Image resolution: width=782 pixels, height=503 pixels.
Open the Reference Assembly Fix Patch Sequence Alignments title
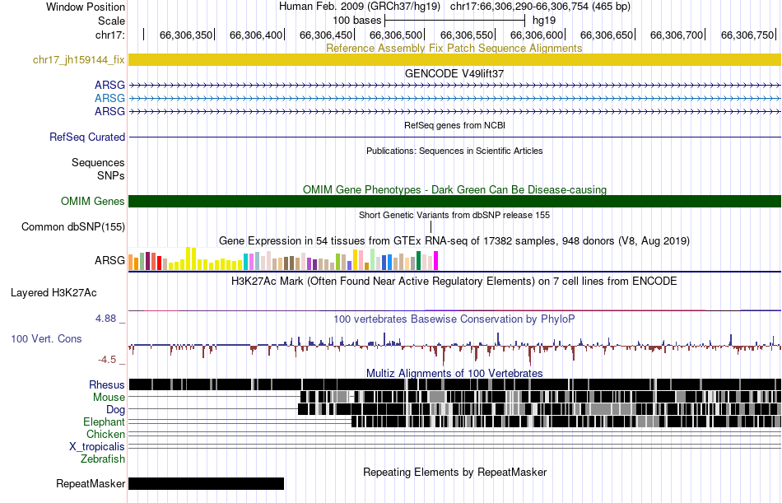tap(454, 48)
